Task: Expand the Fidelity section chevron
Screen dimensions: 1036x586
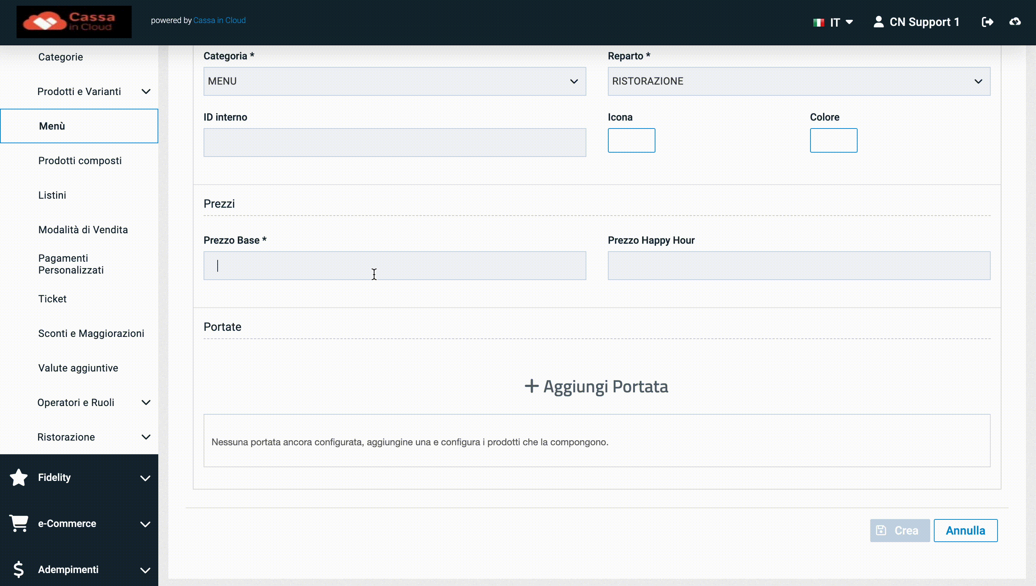Action: coord(145,478)
